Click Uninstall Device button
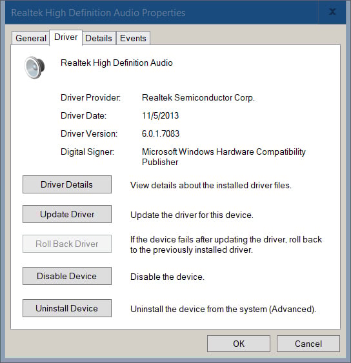Viewport: 351px width, 363px height. tap(67, 308)
